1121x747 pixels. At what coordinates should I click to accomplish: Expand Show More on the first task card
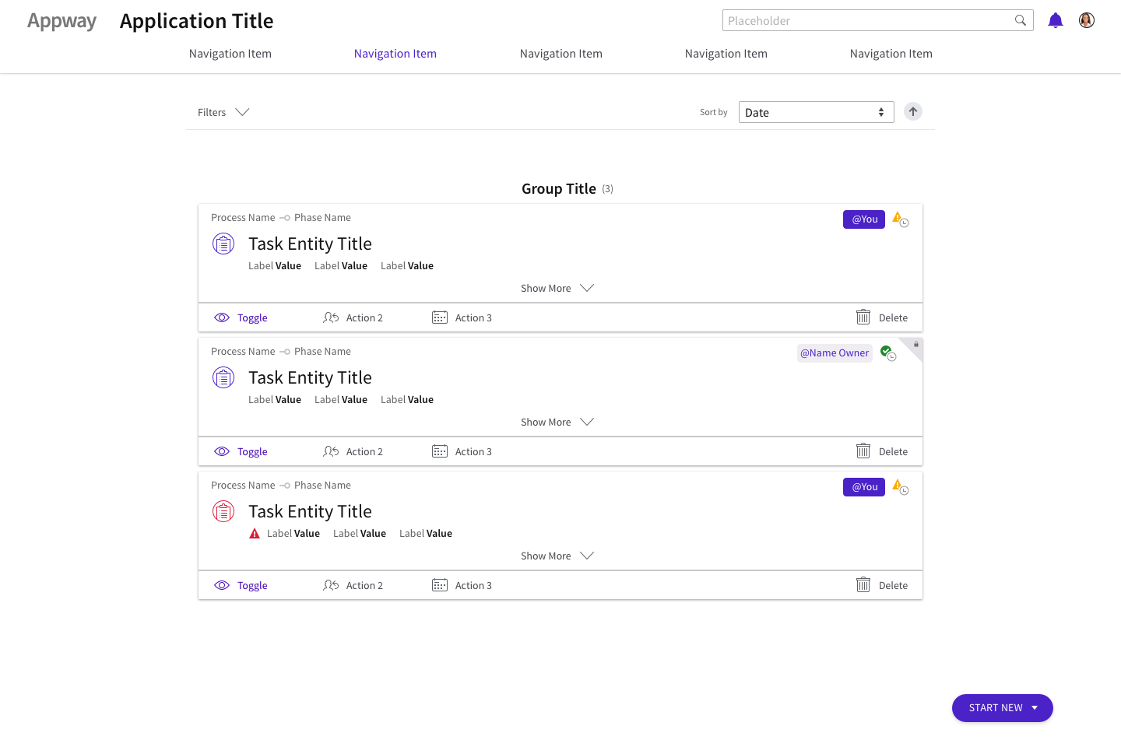pos(557,288)
